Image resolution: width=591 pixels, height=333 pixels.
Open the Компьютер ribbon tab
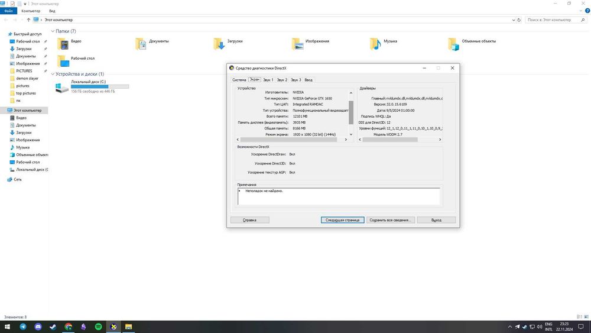31,11
